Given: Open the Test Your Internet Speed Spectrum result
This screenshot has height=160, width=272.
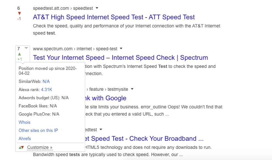Looking at the screenshot, I should (120, 58).
